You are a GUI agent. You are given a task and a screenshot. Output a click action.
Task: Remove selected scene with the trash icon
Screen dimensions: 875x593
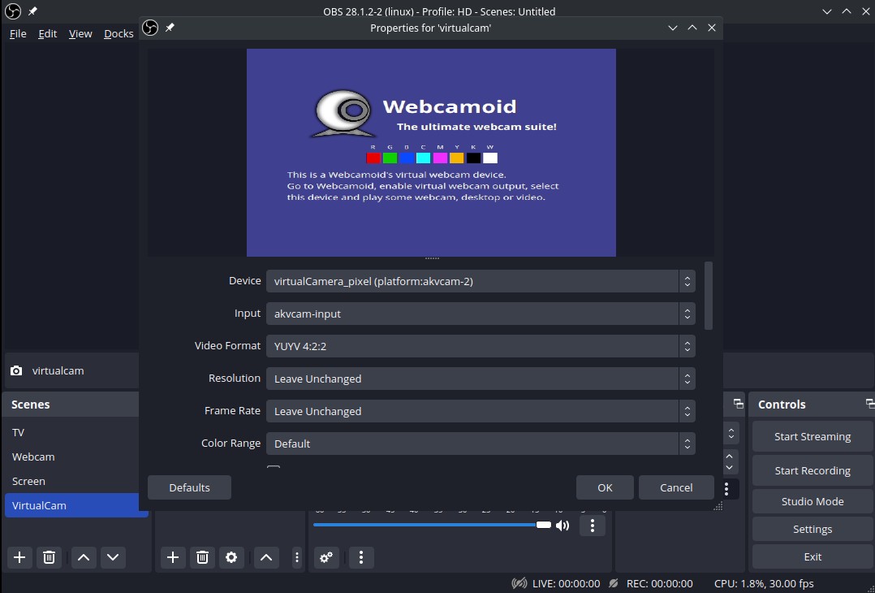coord(49,557)
